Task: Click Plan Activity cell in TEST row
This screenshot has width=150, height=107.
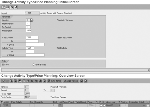Action: (x=20, y=105)
